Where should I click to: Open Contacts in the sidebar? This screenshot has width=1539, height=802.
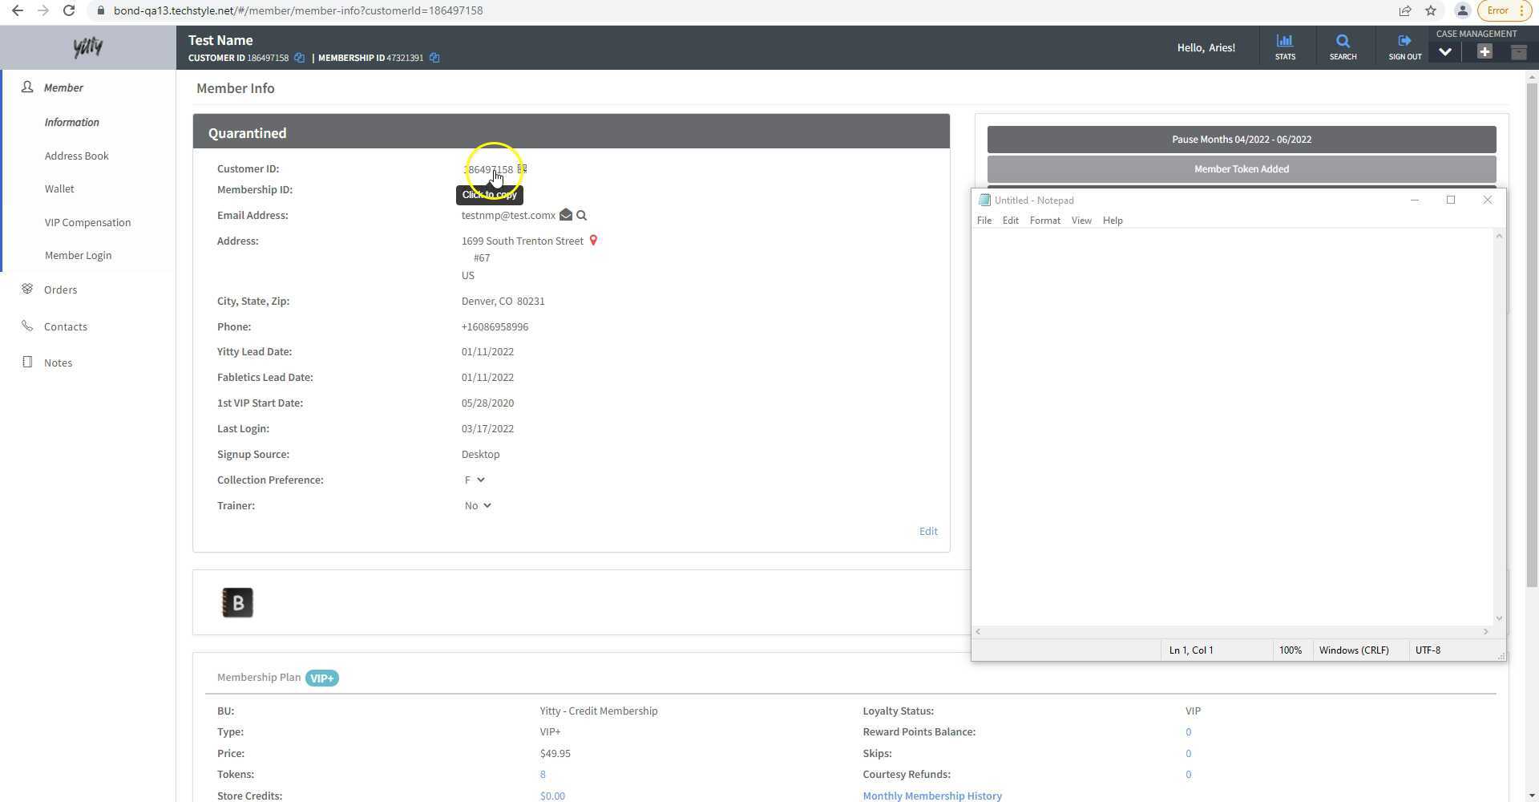point(66,326)
